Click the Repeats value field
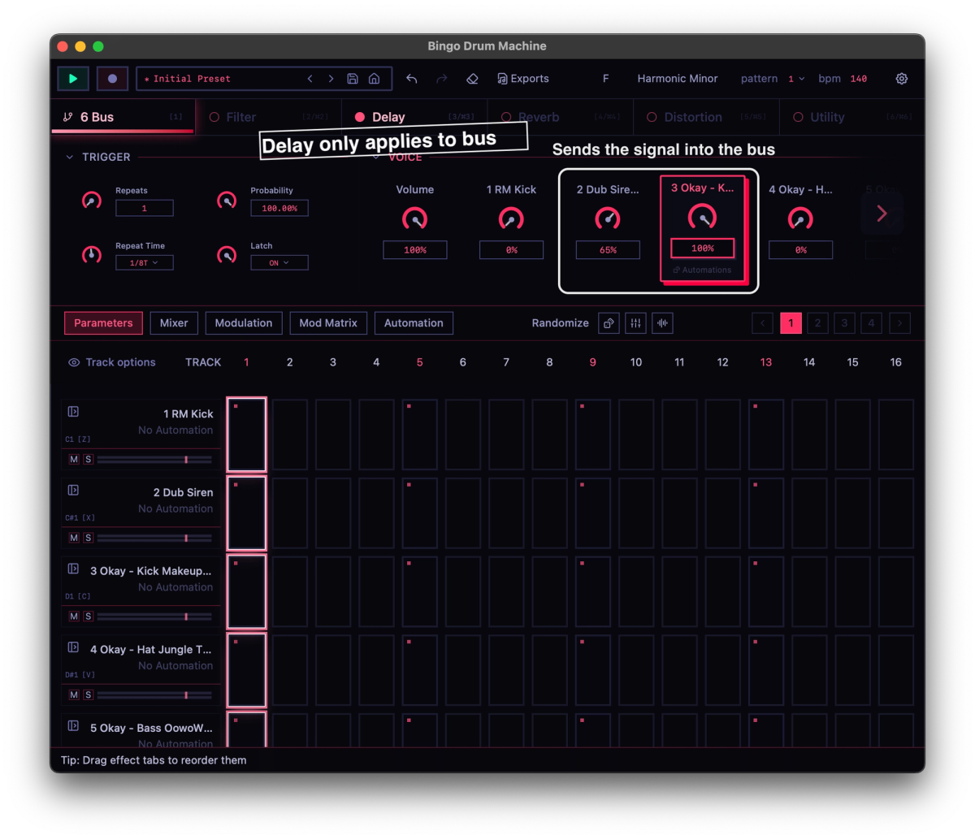 point(145,208)
